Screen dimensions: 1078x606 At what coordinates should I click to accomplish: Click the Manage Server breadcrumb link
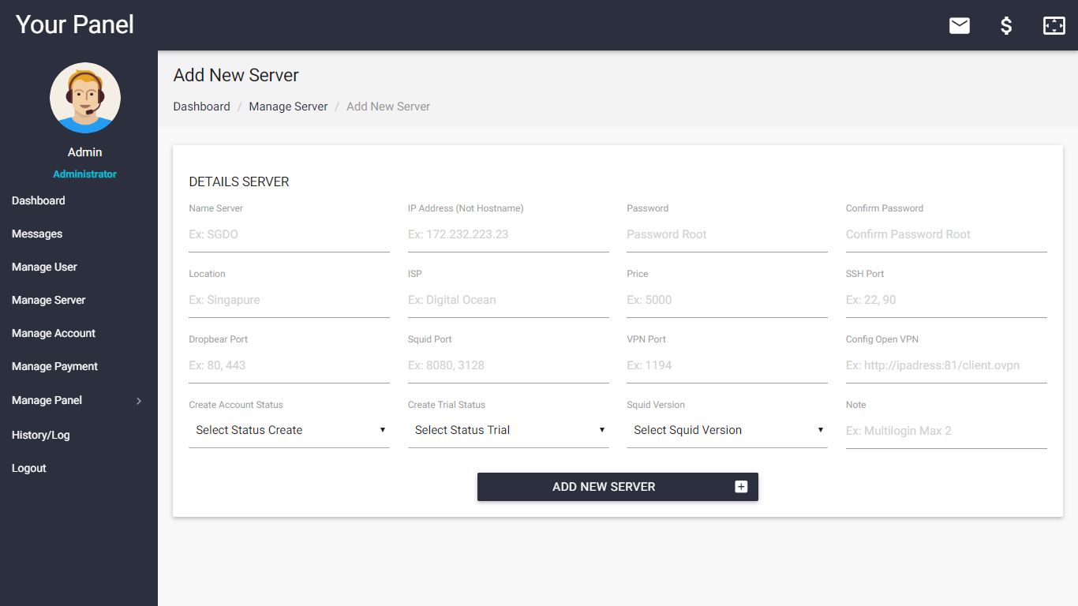288,107
